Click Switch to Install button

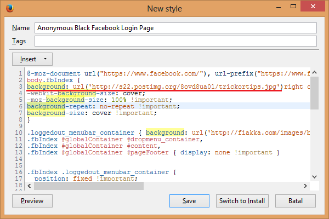[242, 201]
